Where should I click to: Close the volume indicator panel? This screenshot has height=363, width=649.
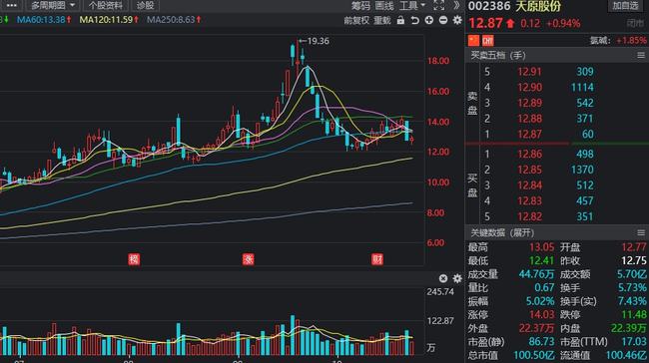[443, 278]
